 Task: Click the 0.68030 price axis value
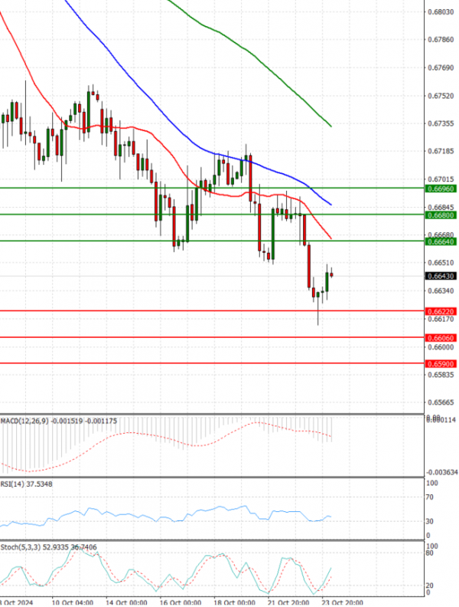pyautogui.click(x=441, y=12)
